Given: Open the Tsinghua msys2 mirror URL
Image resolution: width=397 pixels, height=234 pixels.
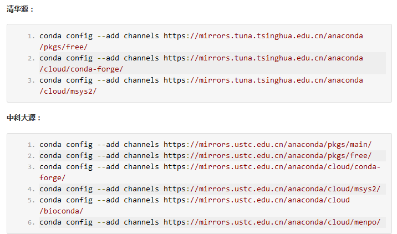Looking at the screenshot, I should pyautogui.click(x=263, y=80).
